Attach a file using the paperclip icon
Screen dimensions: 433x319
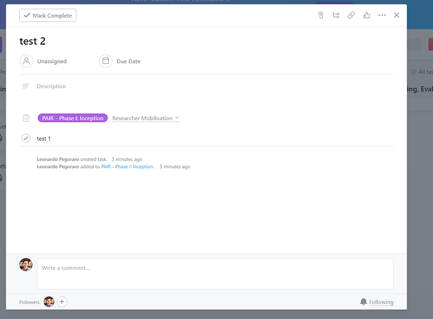[321, 15]
